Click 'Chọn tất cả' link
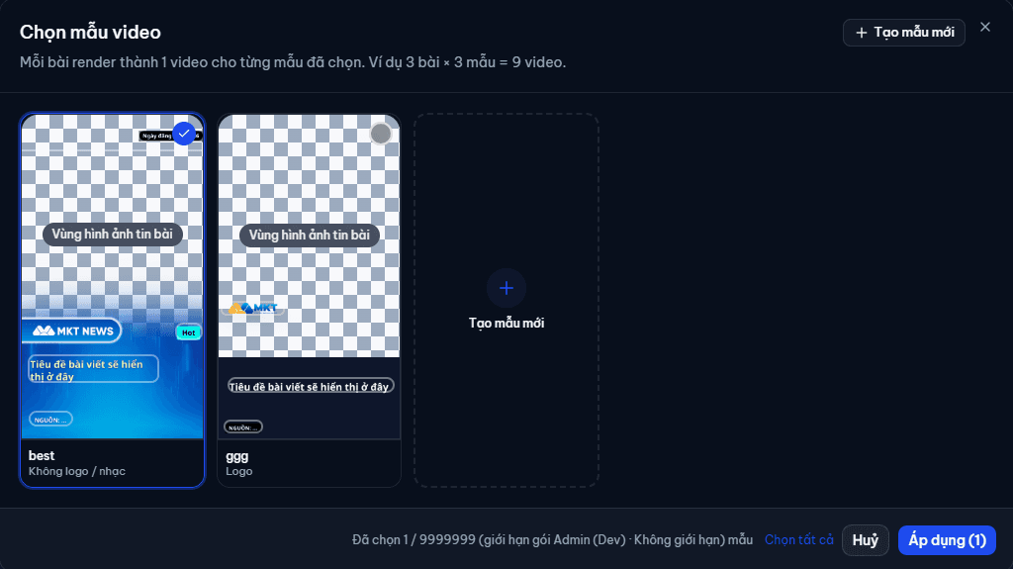The width and height of the screenshot is (1013, 569). [798, 540]
